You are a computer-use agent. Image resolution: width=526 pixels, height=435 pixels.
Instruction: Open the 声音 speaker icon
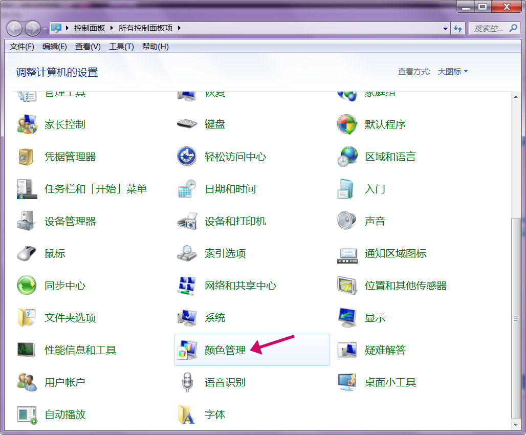pos(346,221)
